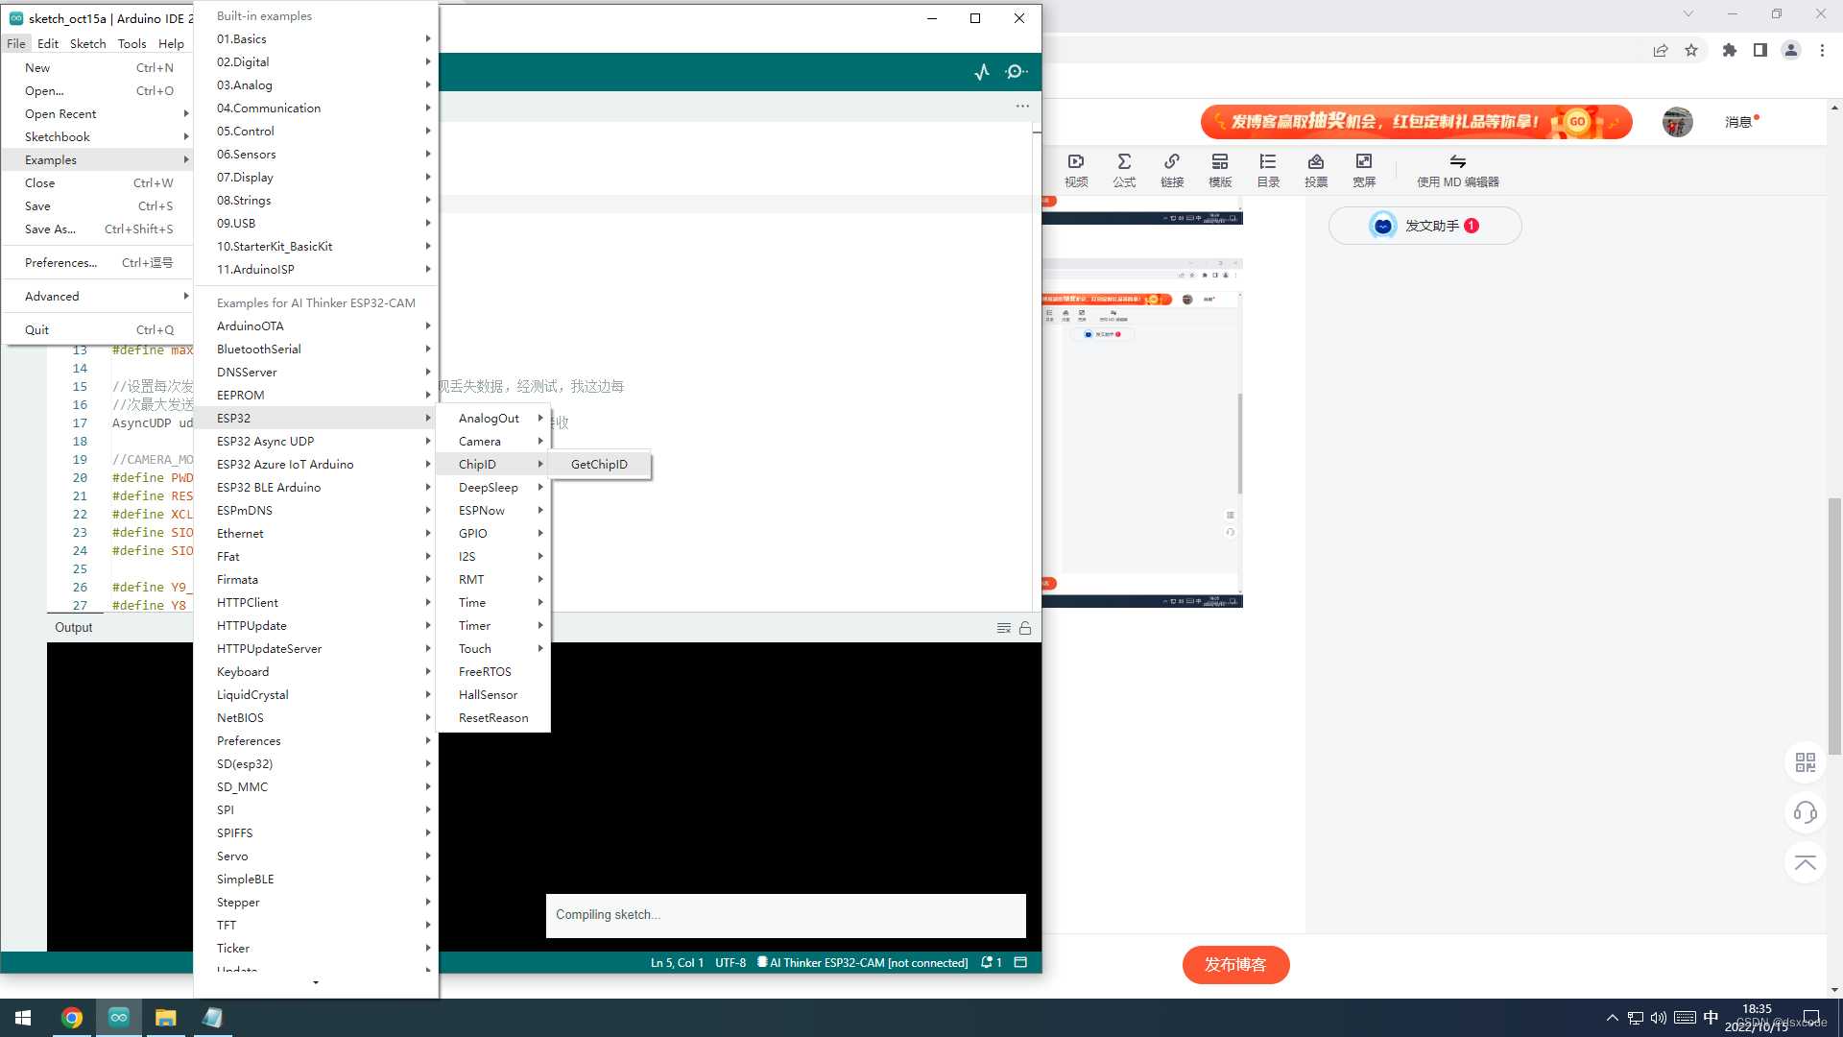The width and height of the screenshot is (1843, 1037).
Task: Click the output lock scroll icon
Action: 1025,628
